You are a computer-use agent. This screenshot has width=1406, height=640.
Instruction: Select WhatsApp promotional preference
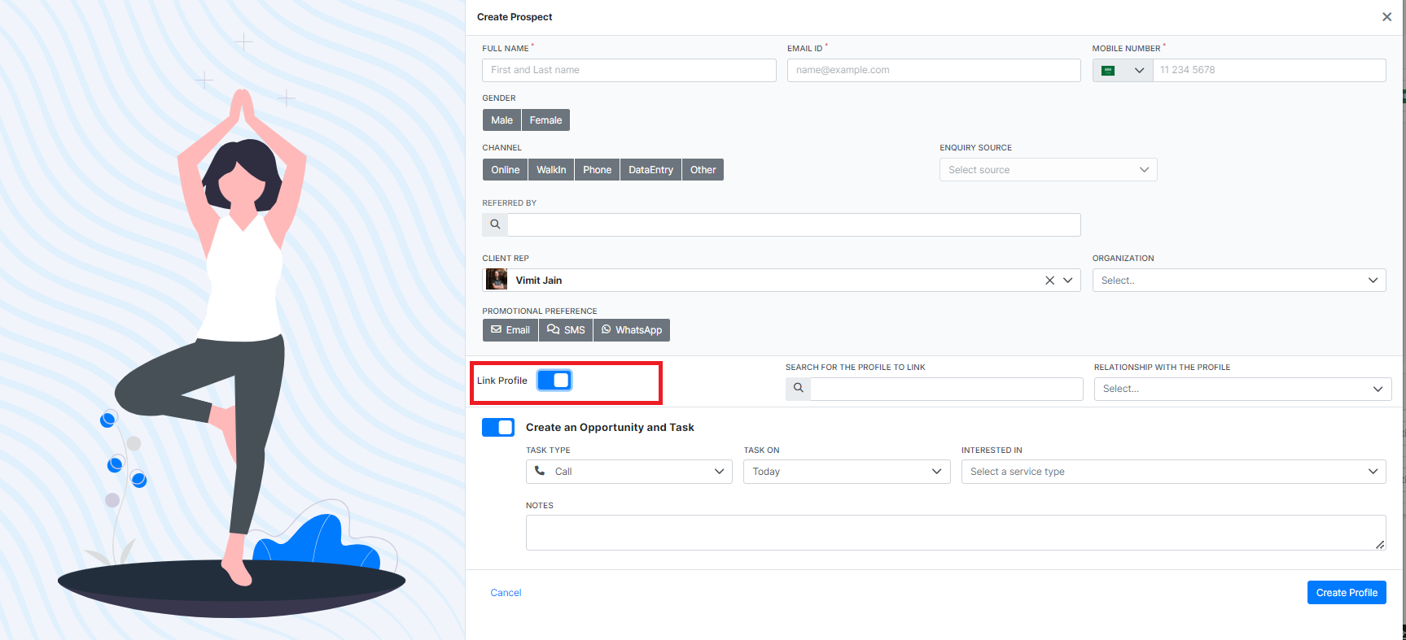[x=632, y=330]
